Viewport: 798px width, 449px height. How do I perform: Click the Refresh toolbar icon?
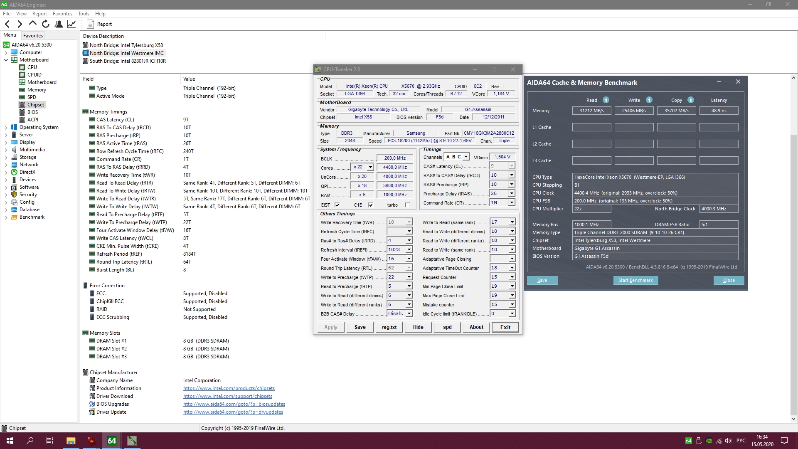(46, 24)
